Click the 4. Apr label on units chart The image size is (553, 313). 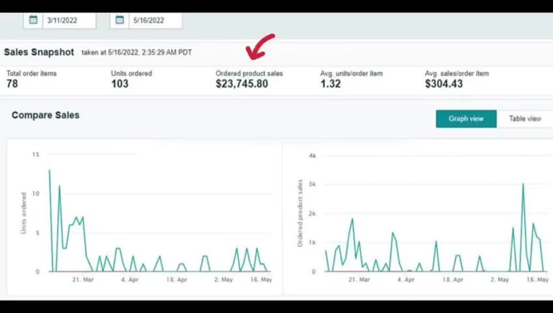[x=129, y=279]
